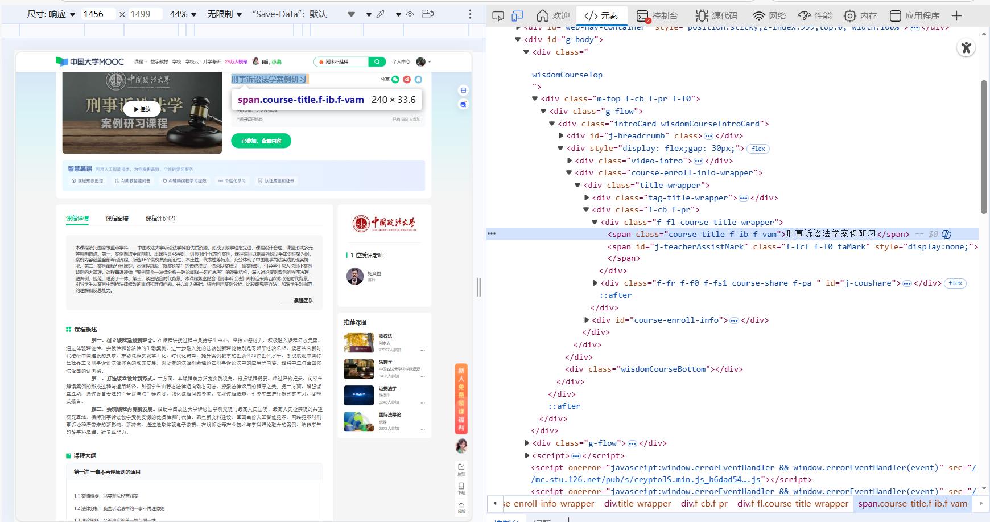Viewport: 990px width, 522px height.
Task: Open the 证据法学 recommended course thumbnail
Action: coord(359,395)
